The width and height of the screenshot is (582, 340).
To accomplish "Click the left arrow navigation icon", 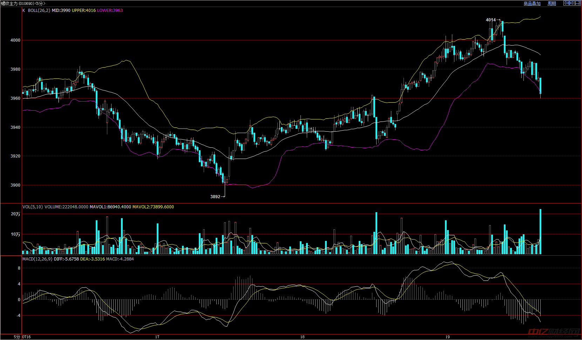I will (x=566, y=3).
